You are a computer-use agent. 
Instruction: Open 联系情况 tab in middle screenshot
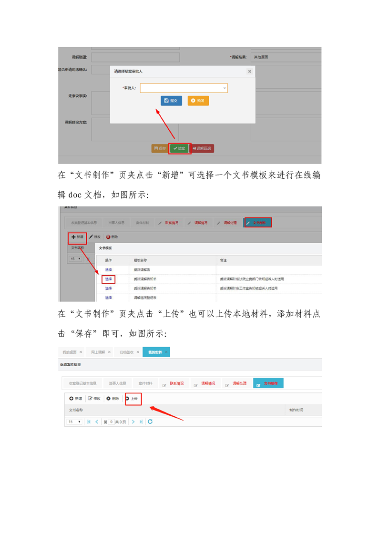169,223
